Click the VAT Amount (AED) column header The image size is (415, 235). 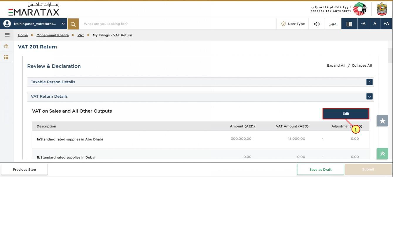coord(292,126)
